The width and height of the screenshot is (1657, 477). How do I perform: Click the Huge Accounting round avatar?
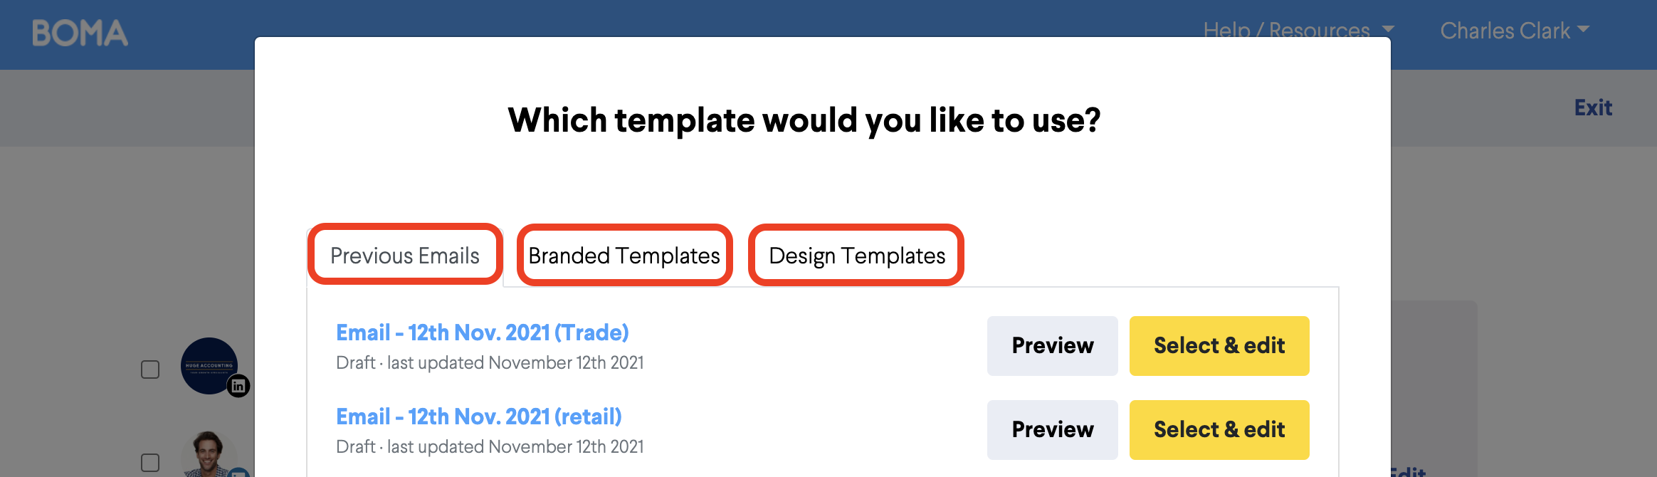click(x=209, y=366)
